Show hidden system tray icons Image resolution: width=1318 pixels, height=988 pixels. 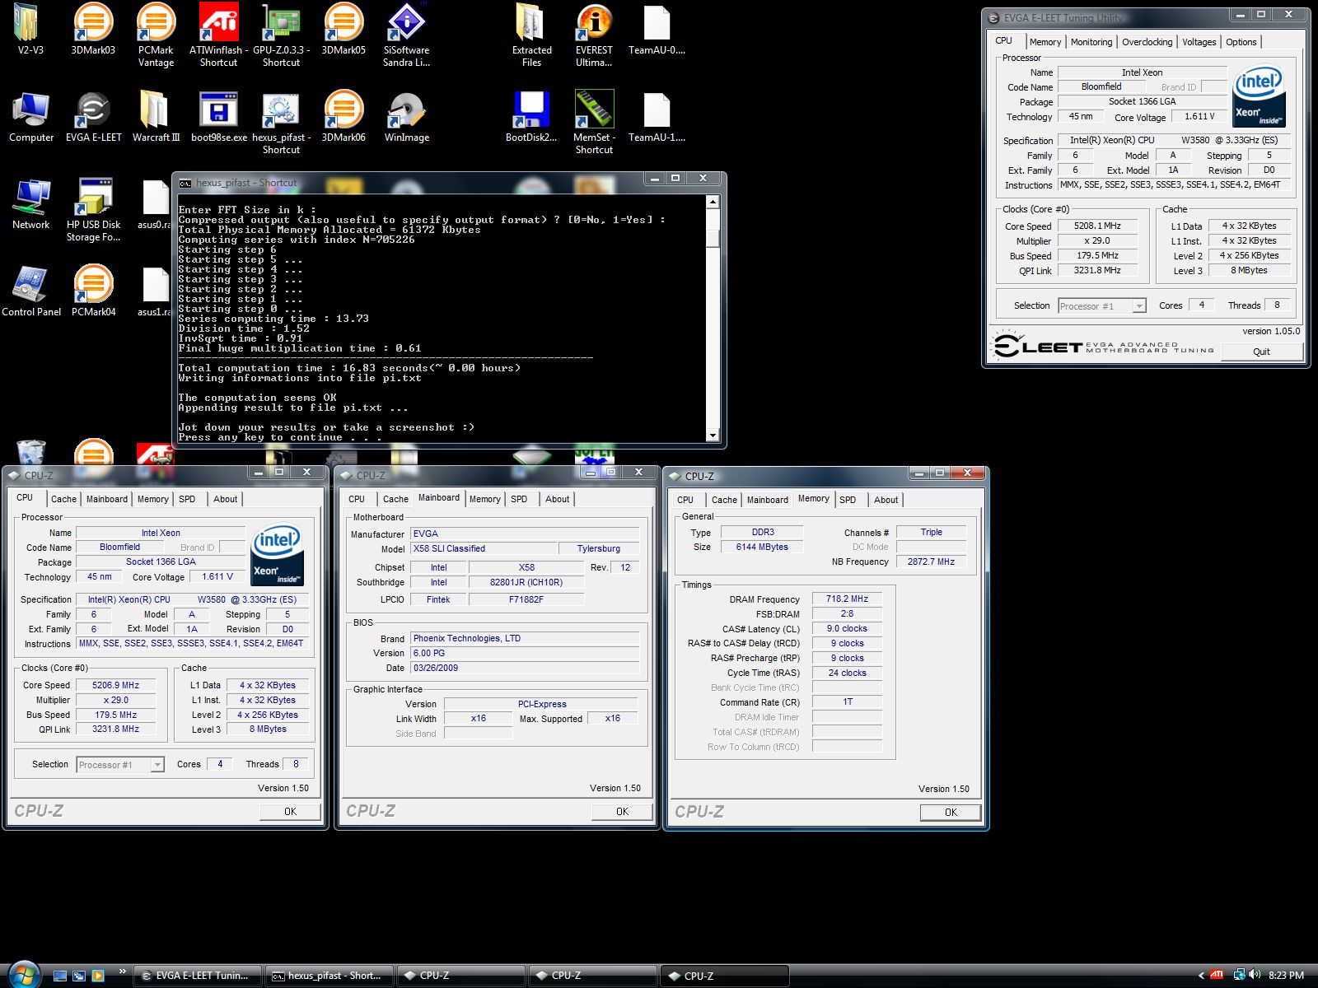[x=1201, y=976]
